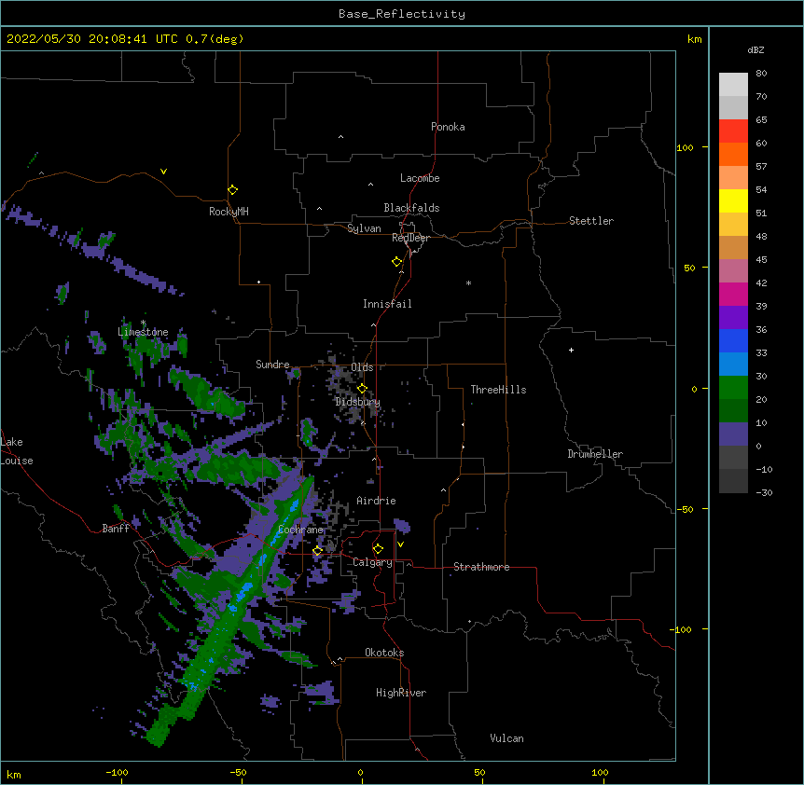Click the asterisk marker east of Innisfail
The width and height of the screenshot is (804, 785).
click(x=468, y=282)
